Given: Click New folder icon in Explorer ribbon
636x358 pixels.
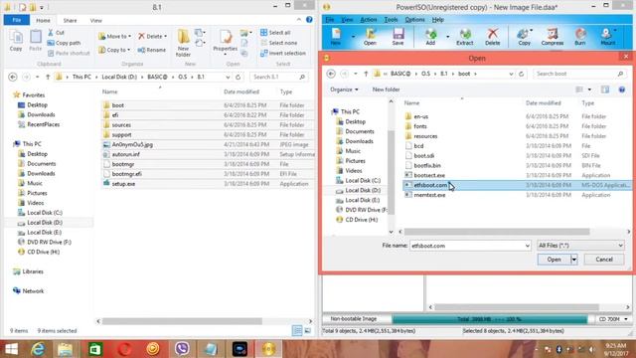Looking at the screenshot, I should [x=183, y=43].
